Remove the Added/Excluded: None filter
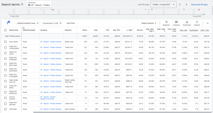Screen dimensions: 213x113 pos(38,23)
